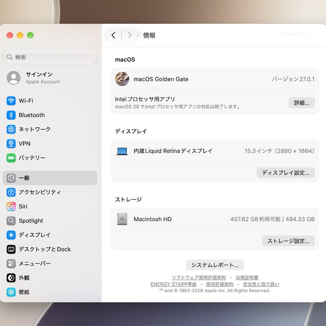Select Wi-Fi label in sidebar
This screenshot has width=326, height=326.
tap(26, 101)
